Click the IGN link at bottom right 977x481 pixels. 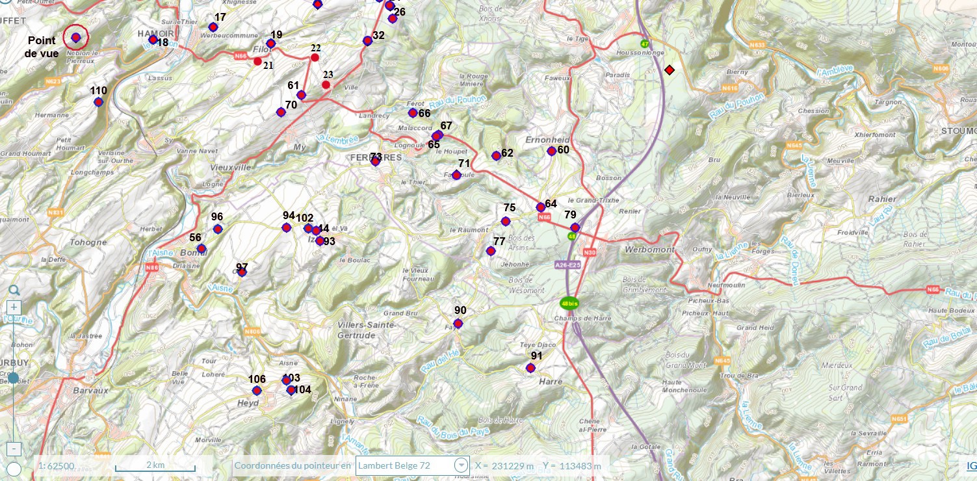tap(971, 466)
